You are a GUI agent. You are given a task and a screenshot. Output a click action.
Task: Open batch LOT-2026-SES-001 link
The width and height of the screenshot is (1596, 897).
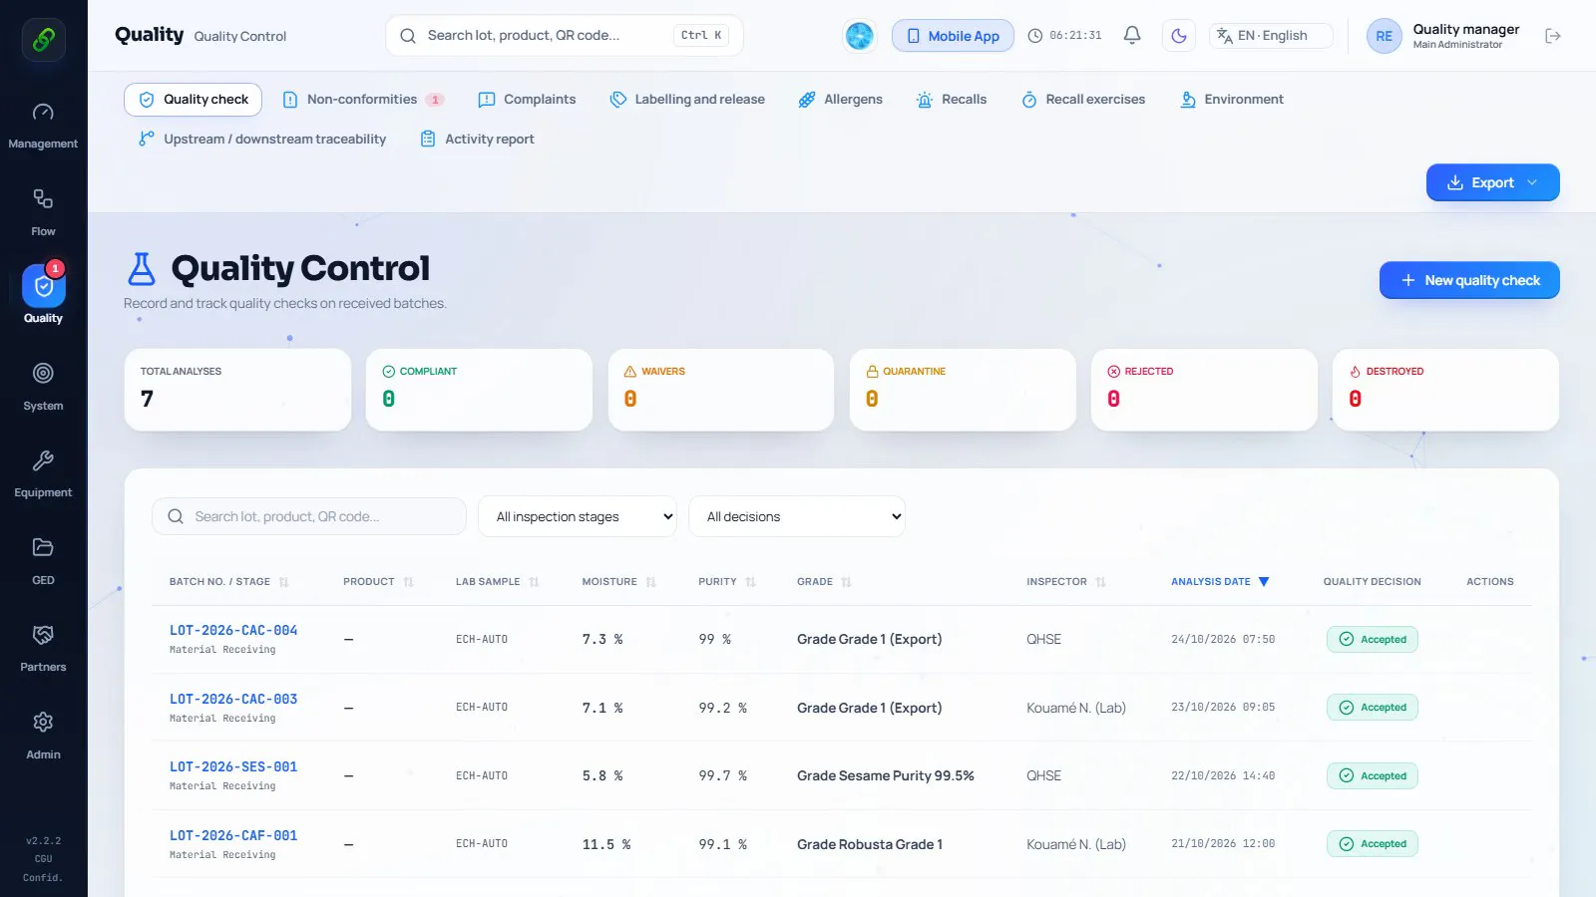pos(233,766)
